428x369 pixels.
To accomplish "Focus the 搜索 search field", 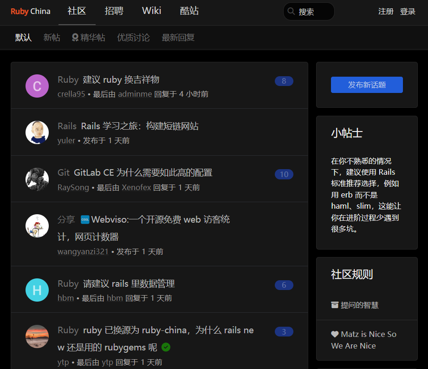I will (309, 12).
